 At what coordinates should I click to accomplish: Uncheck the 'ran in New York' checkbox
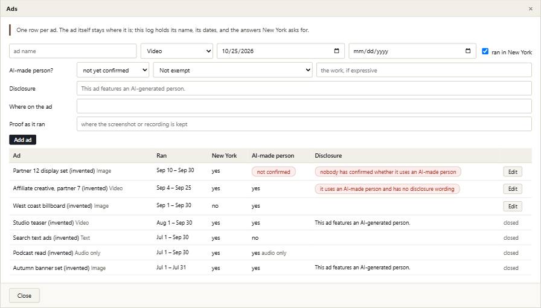pos(485,51)
